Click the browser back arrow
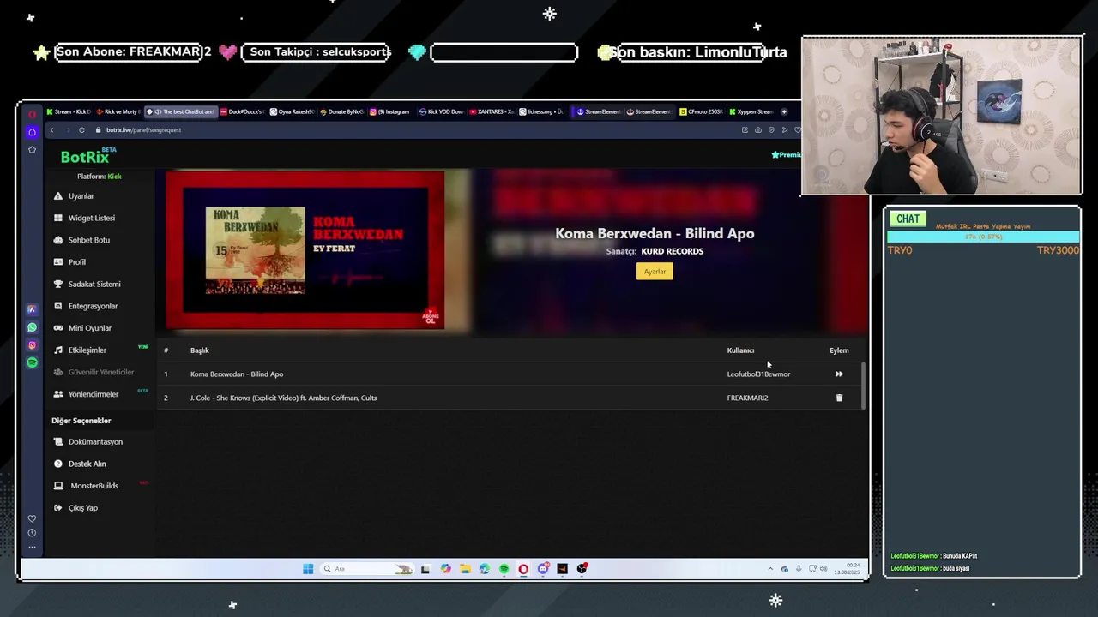Viewport: 1098px width, 617px height. coord(51,130)
